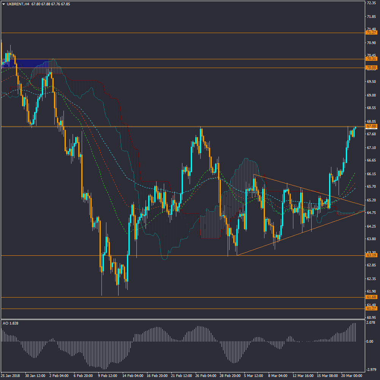This screenshot has height=380, width=380.
Task: Click the AO 1.828 indicator label
Action: coord(10,323)
